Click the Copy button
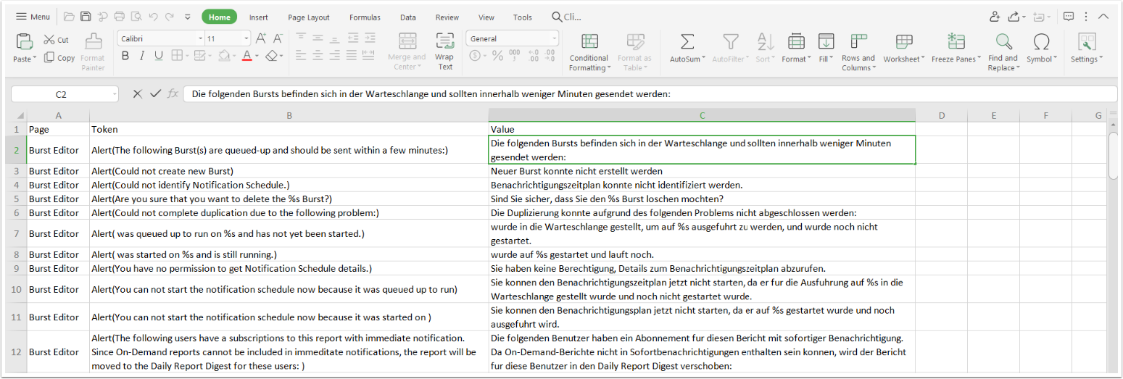1123x379 pixels. click(x=59, y=58)
